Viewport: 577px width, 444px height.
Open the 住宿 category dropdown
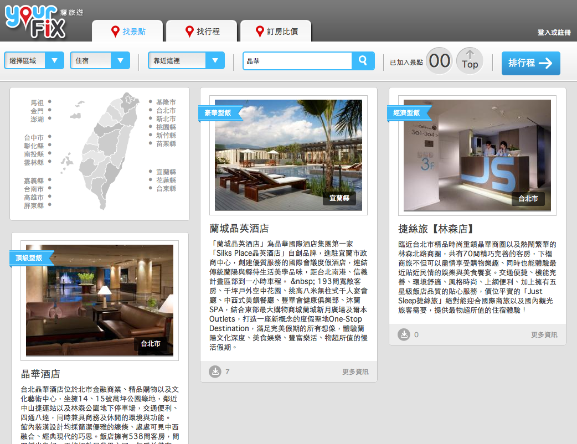[100, 61]
